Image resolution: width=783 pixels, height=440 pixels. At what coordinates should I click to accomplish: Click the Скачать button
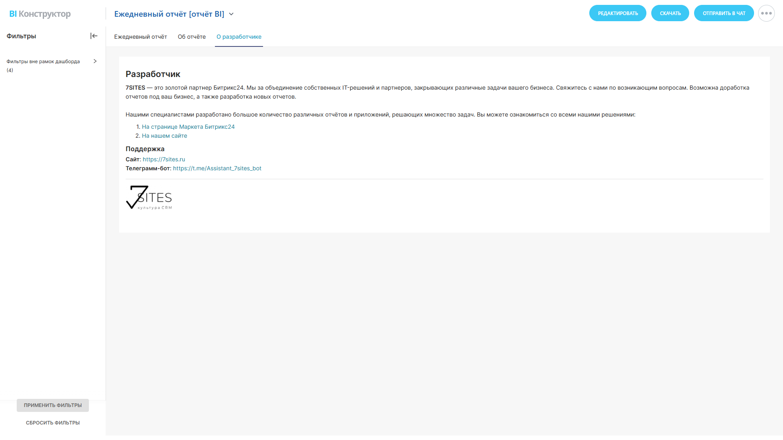click(670, 13)
